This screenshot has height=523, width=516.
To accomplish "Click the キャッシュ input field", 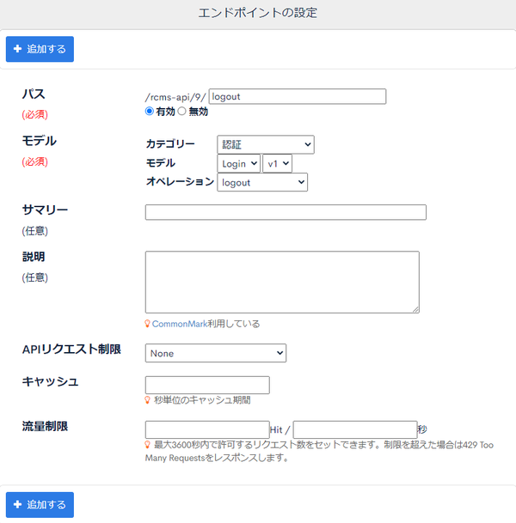I will (x=207, y=385).
